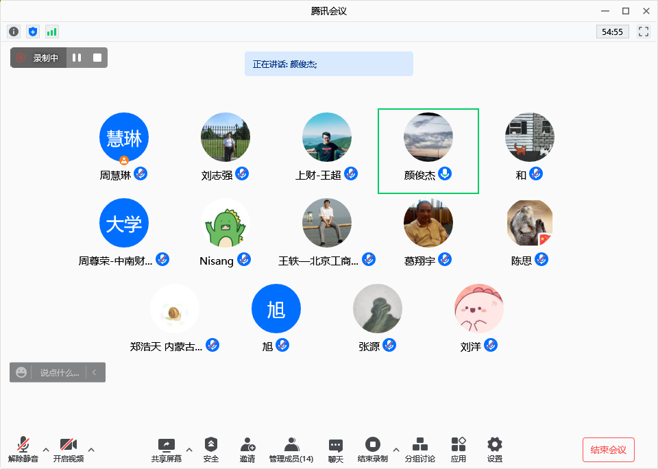658x469 pixels.
Task: Click the red 结束会议 button
Action: [609, 450]
